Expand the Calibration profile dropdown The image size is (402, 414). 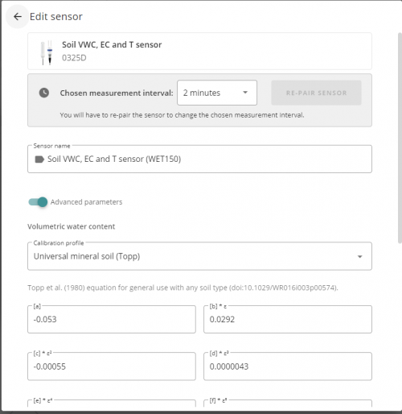pyautogui.click(x=199, y=256)
